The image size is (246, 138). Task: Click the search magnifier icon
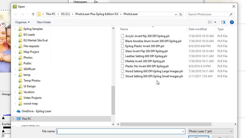(231, 14)
